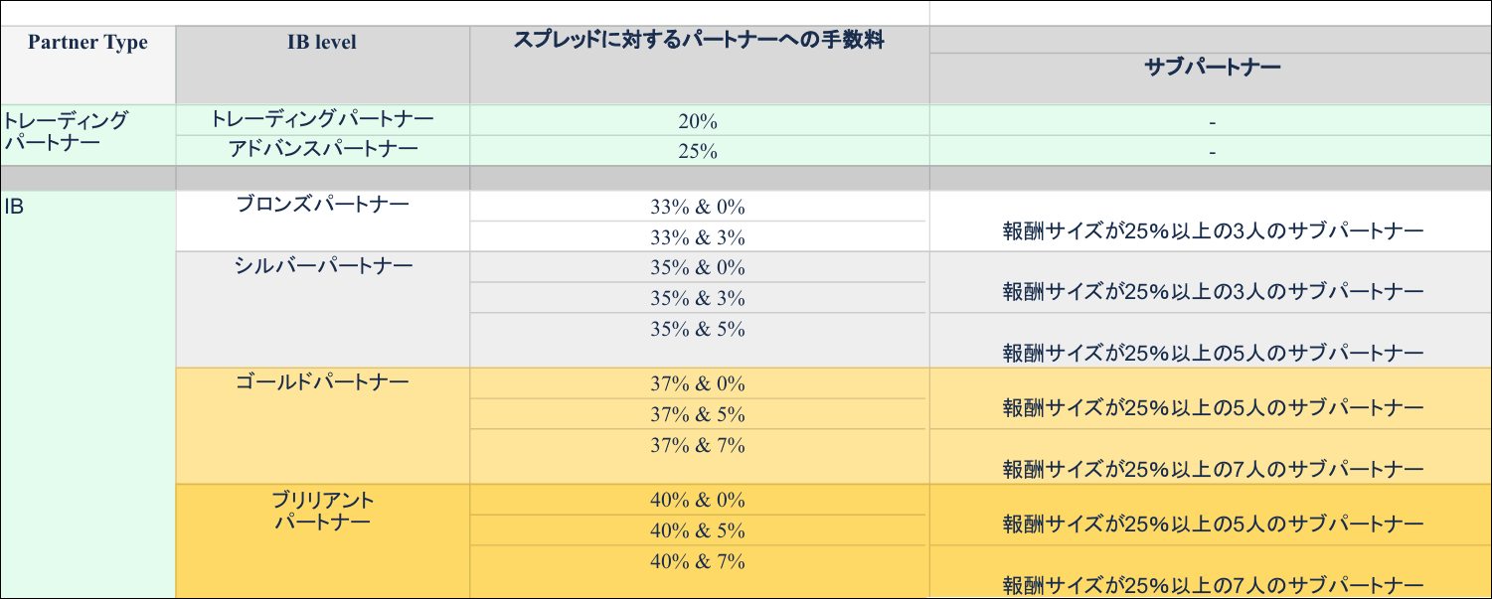Screen dimensions: 1492x599
Task: Click the 35% & 0% cell
Action: click(x=698, y=267)
